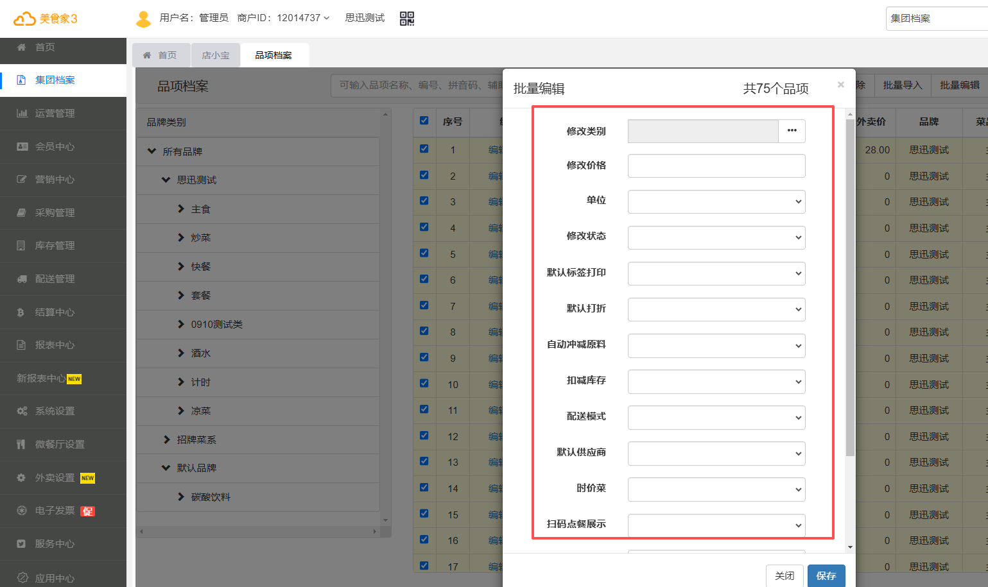Toggle the select-all checkbox in table header
The width and height of the screenshot is (988, 587).
(x=424, y=121)
